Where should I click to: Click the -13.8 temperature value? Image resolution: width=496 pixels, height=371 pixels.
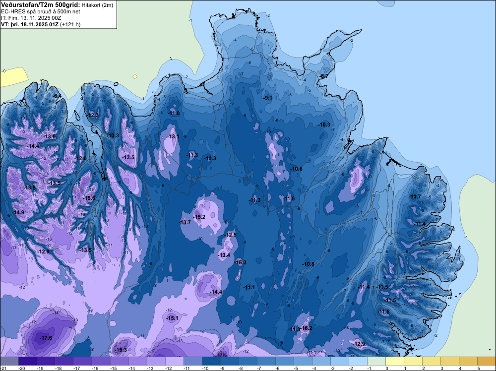click(30, 187)
